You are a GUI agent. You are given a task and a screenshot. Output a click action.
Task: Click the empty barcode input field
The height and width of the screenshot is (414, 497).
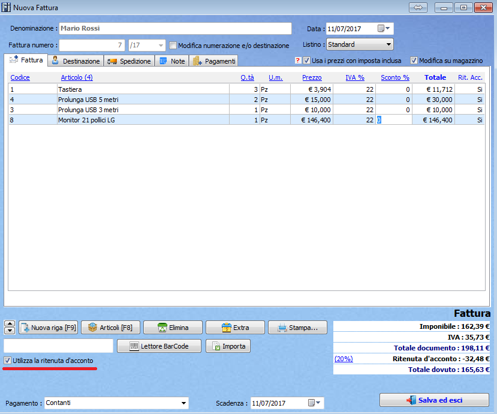(x=58, y=346)
